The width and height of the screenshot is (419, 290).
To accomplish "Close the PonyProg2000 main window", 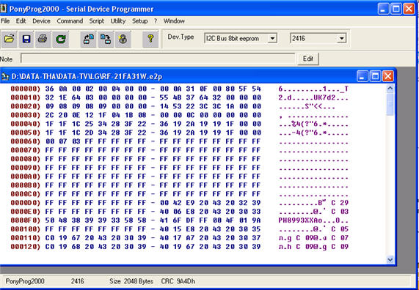I will click(409, 9).
